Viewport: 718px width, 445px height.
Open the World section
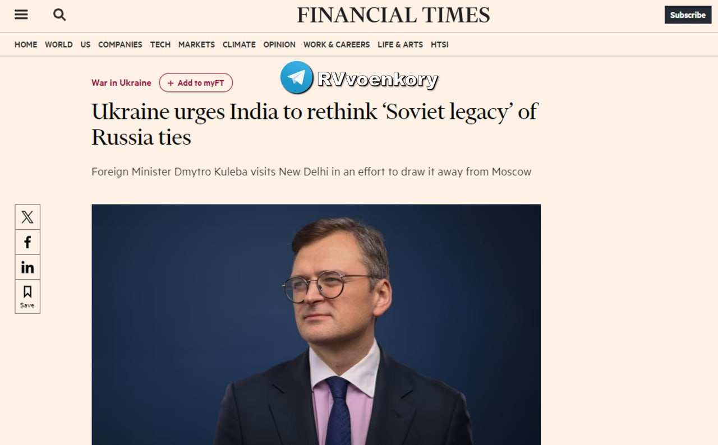tap(59, 45)
